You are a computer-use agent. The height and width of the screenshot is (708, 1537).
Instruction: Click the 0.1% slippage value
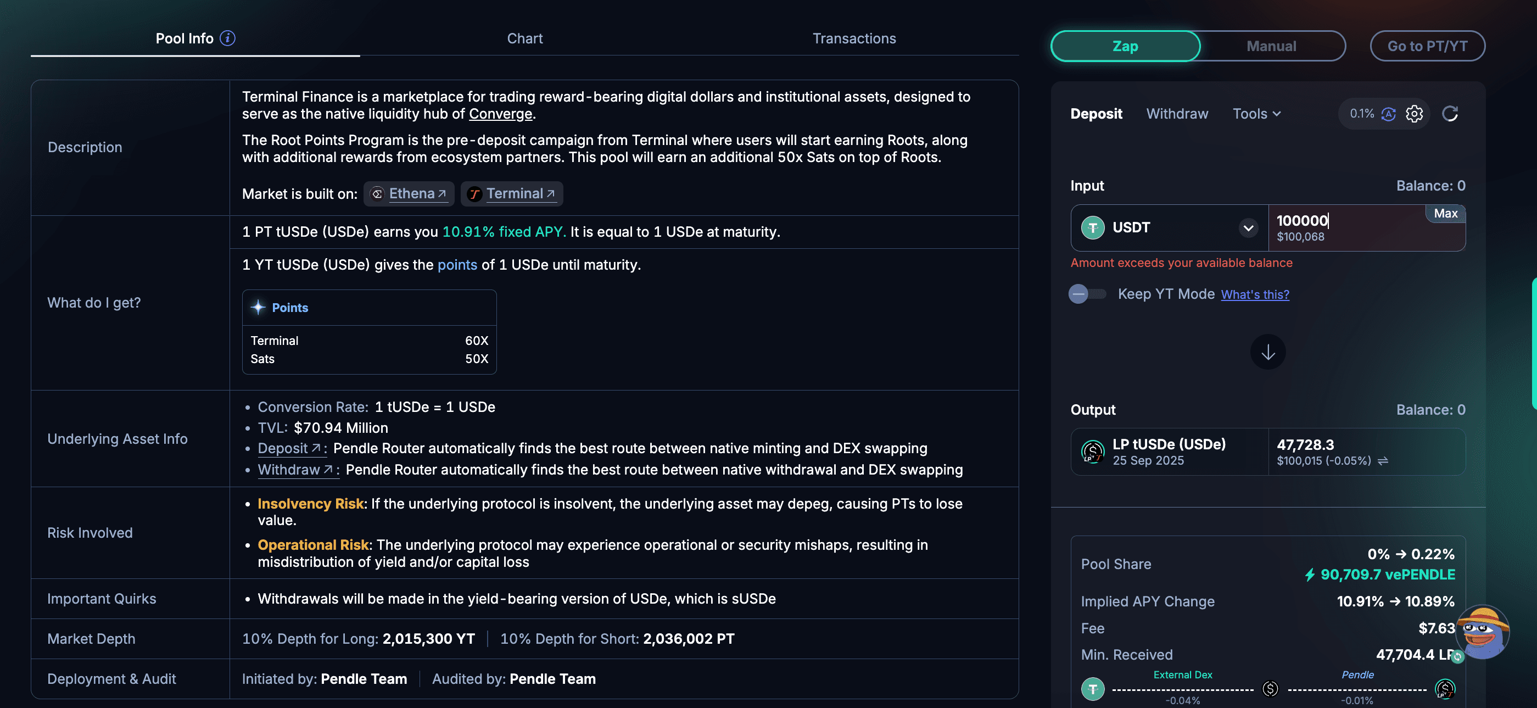pyautogui.click(x=1362, y=114)
